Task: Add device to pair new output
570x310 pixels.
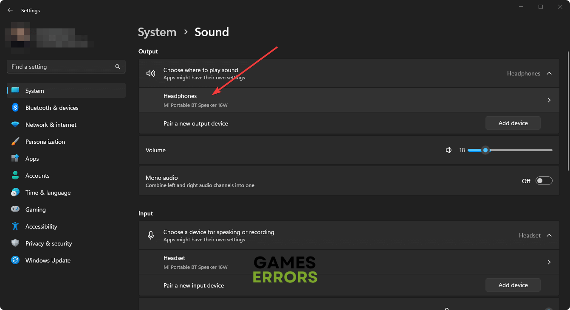Action: [513, 123]
